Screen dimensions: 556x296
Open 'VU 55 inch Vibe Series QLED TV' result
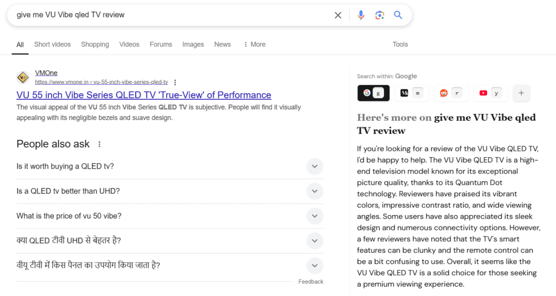143,95
